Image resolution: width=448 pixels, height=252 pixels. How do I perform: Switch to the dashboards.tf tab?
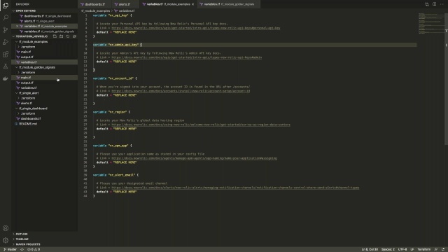point(94,4)
